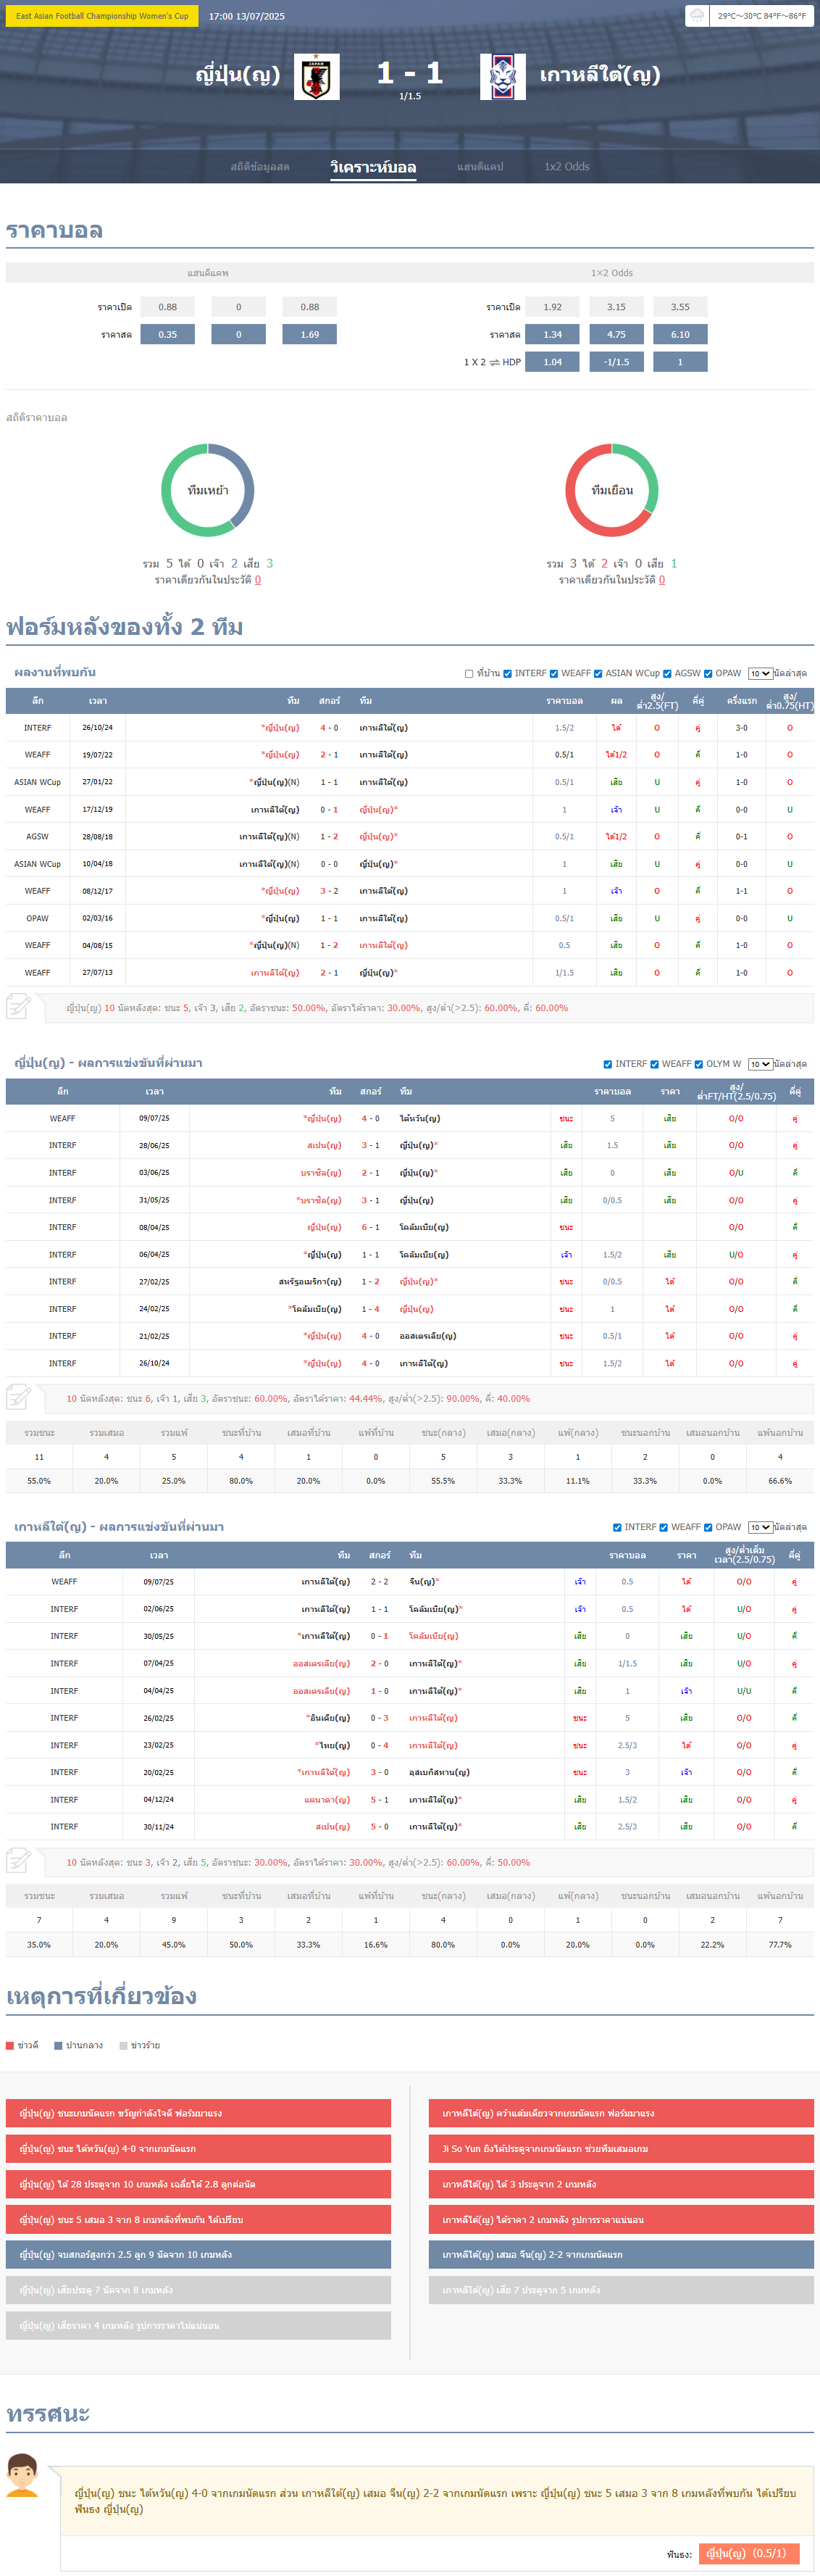Click the 'ทีมเยือน' away team donut chart

pyautogui.click(x=612, y=490)
